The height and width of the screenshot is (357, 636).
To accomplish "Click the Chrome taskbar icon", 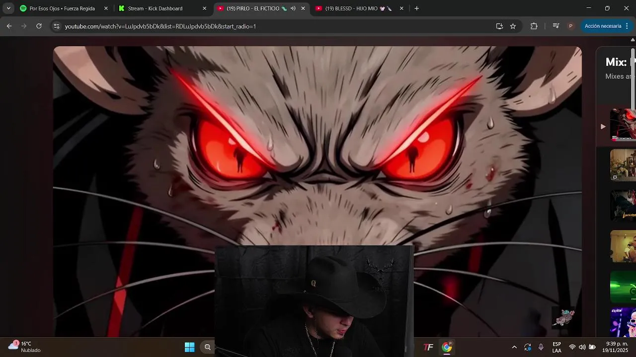I will [447, 347].
